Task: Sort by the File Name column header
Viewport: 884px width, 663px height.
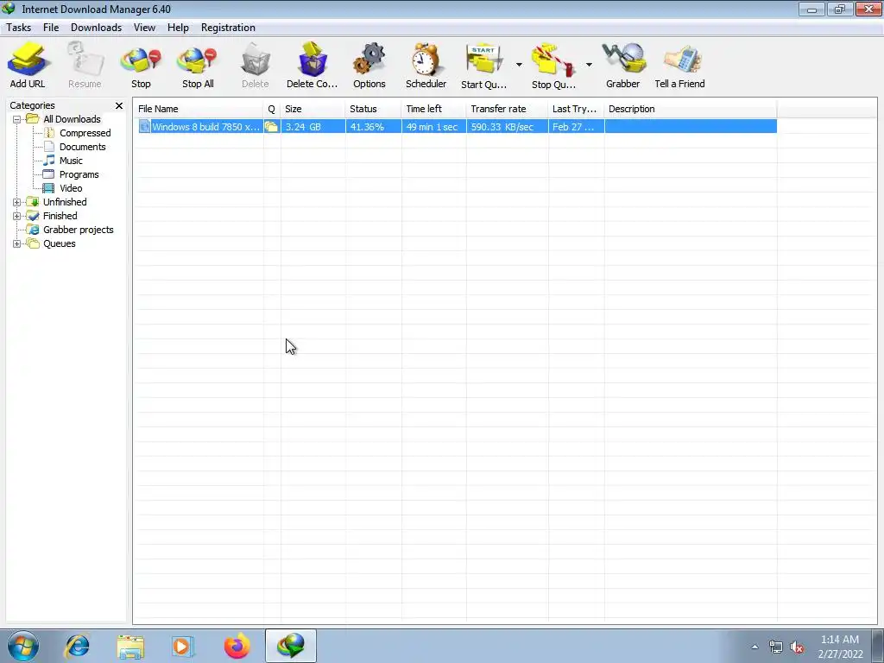Action: tap(198, 109)
